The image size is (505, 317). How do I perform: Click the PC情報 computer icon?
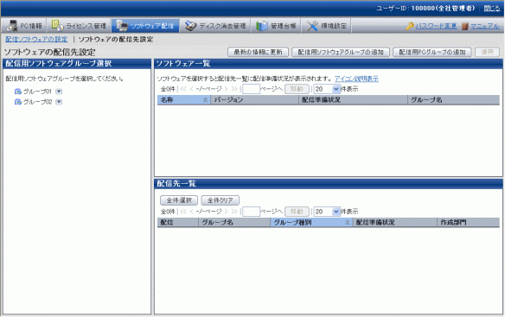point(12,26)
